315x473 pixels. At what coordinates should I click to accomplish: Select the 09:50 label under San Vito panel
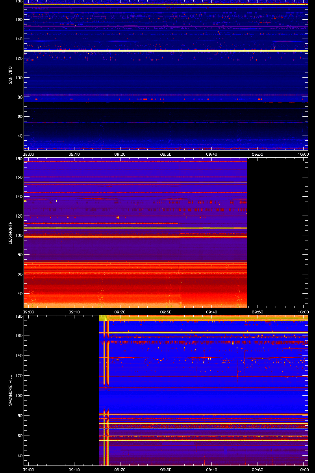point(258,154)
